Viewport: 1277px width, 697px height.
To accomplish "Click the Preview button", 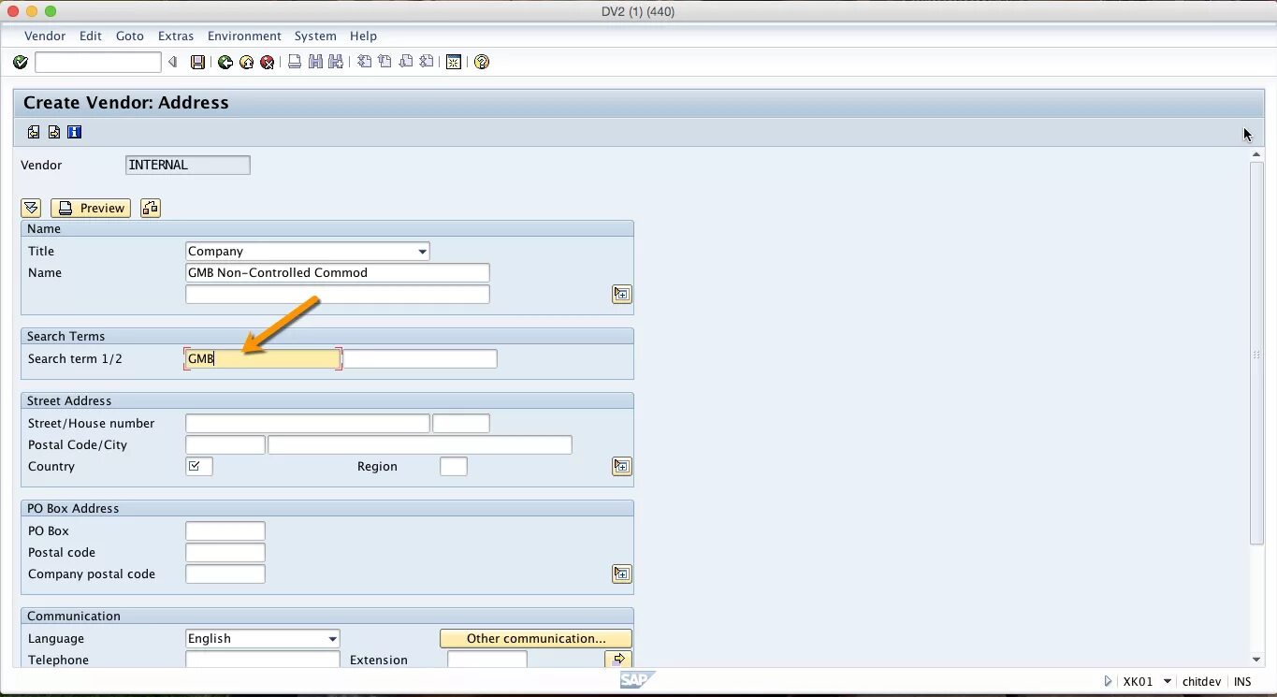I will click(90, 207).
